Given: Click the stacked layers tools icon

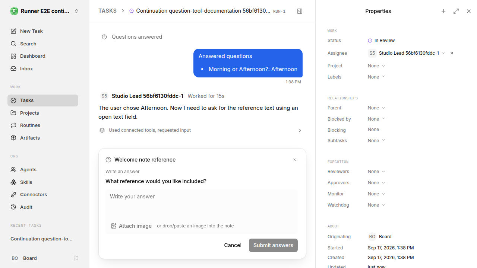Looking at the screenshot, I should point(102,130).
